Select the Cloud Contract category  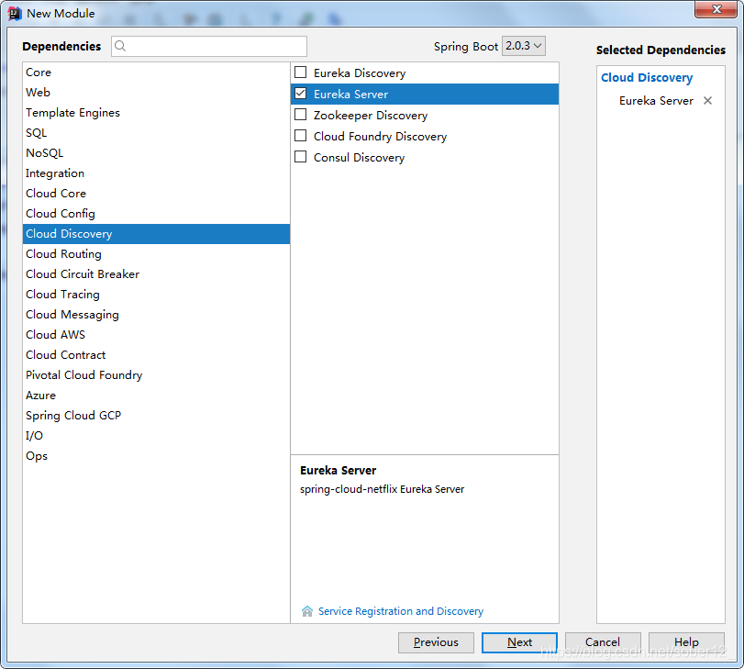[x=156, y=354]
